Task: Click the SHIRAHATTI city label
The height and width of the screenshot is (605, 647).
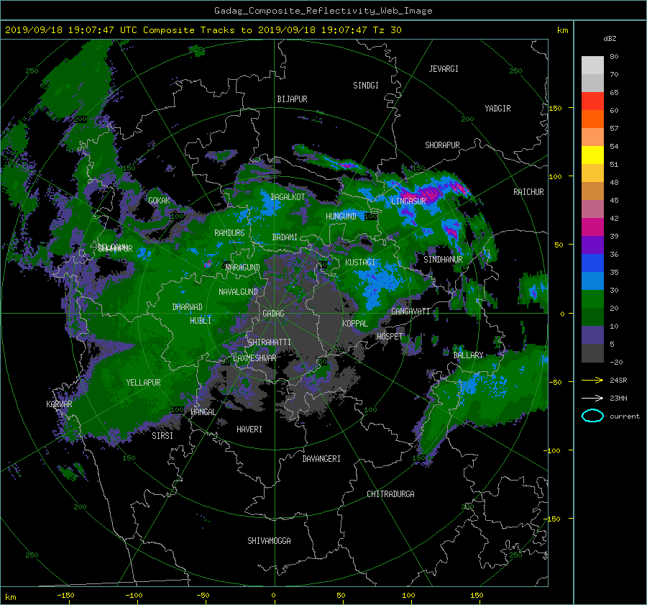Action: (x=270, y=342)
